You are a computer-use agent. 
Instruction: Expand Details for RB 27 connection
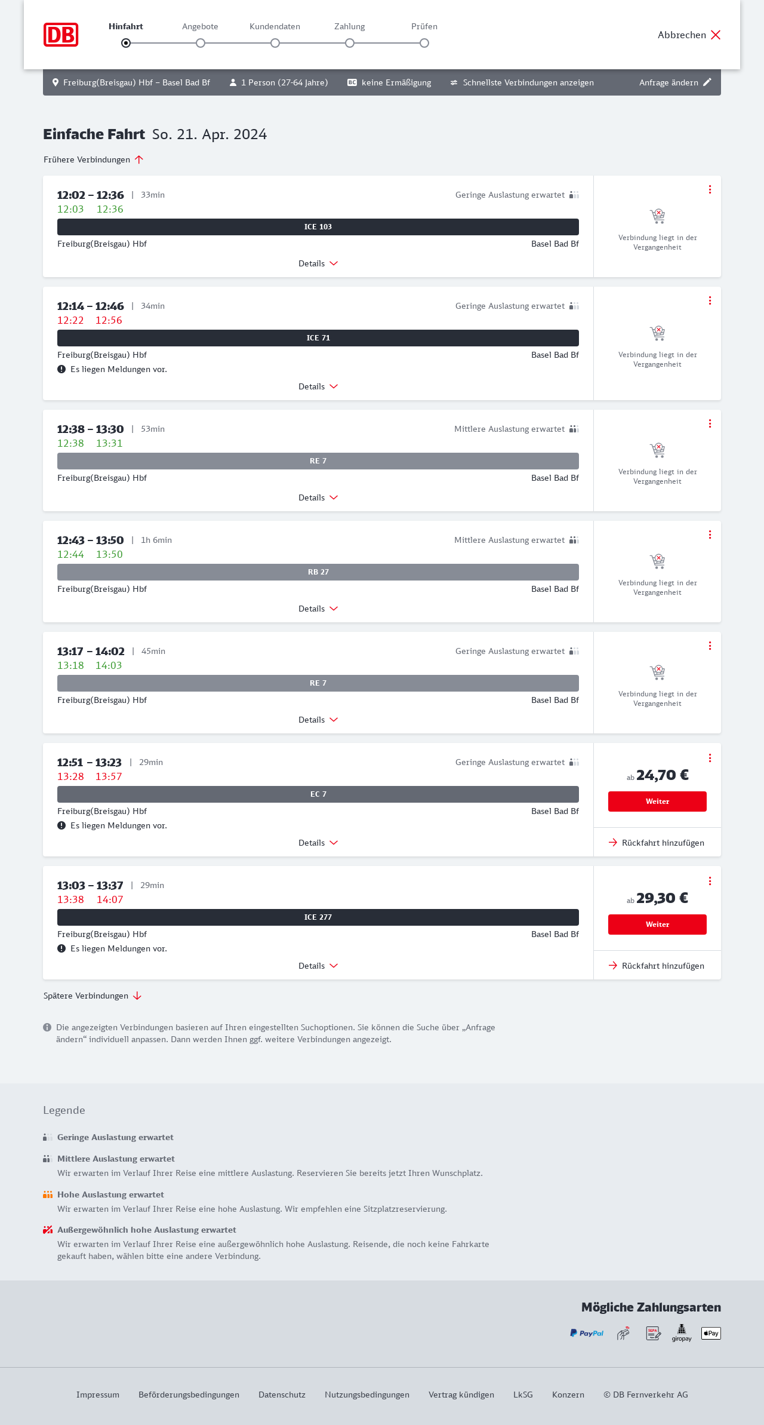[318, 609]
